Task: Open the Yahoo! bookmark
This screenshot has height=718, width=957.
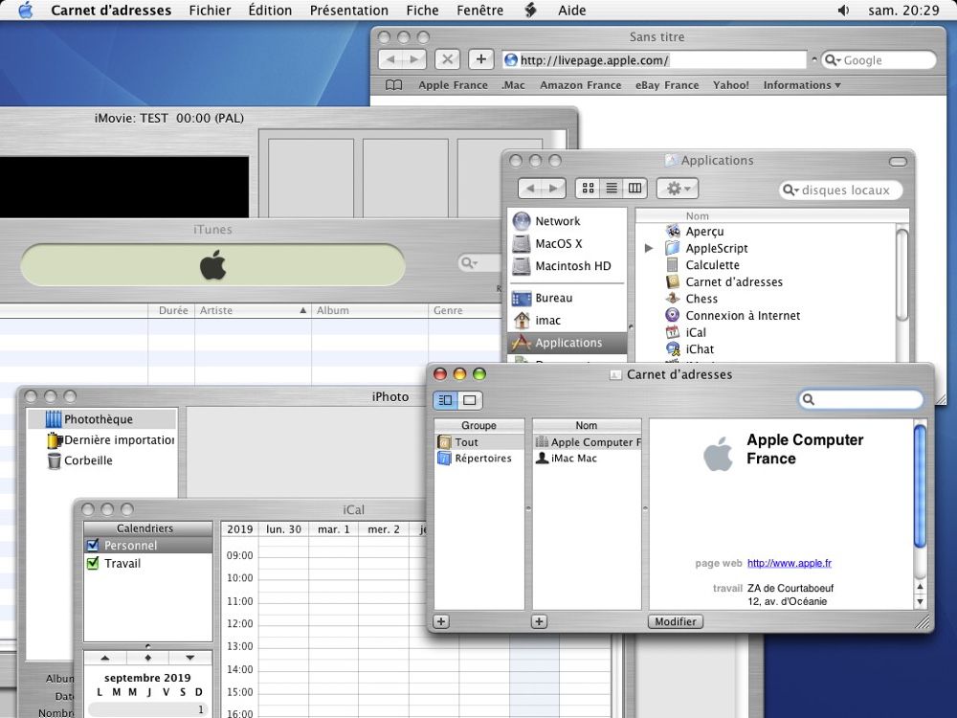Action: (x=730, y=85)
